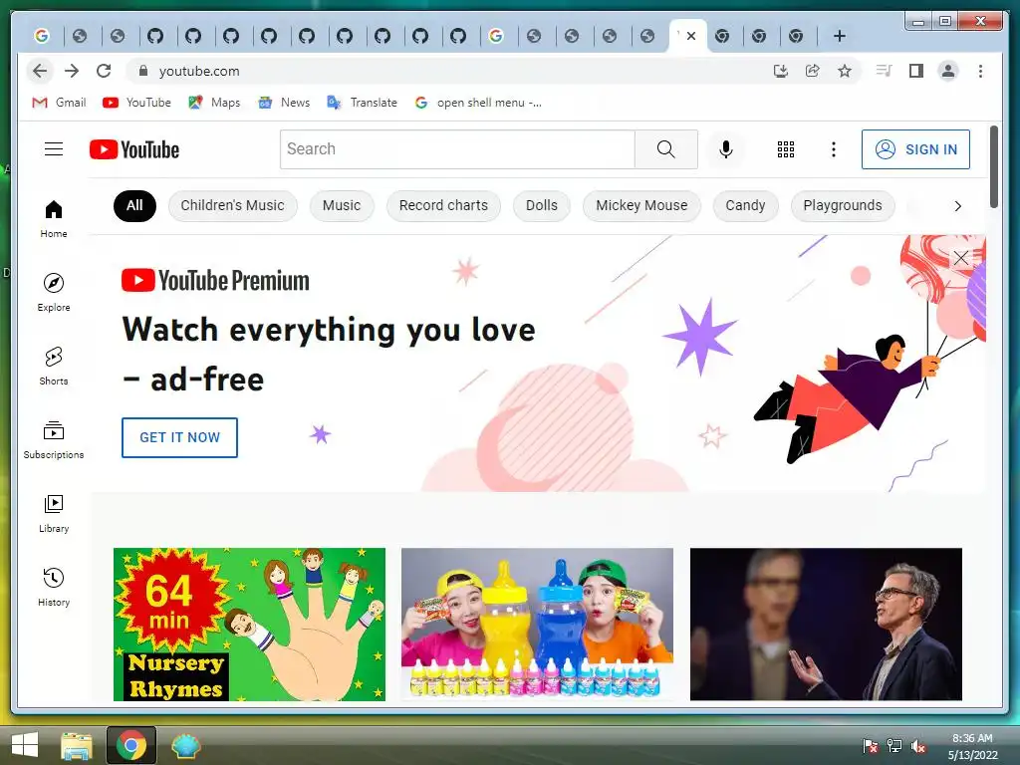Close the active YouTube tab
The height and width of the screenshot is (765, 1020).
click(691, 36)
